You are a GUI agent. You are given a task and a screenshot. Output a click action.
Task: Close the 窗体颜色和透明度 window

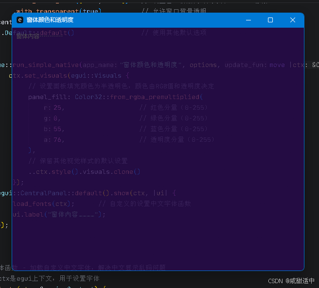tap(292, 20)
